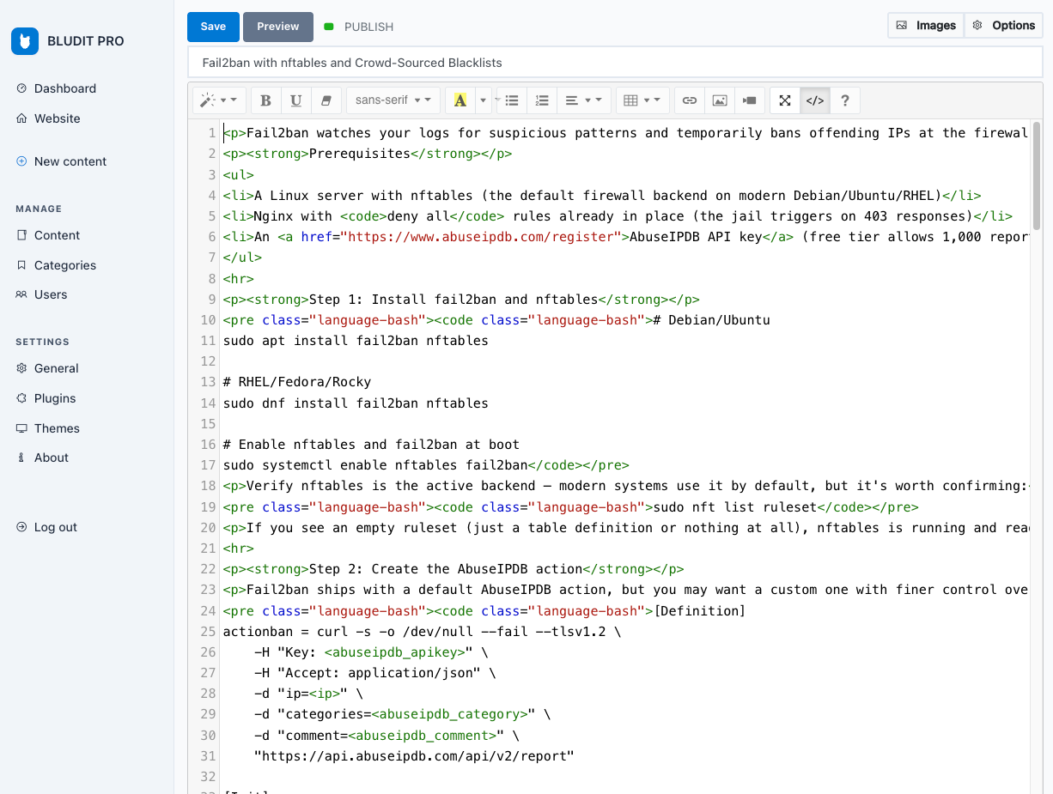
Task: Open the magic wand style dropdown
Action: pyautogui.click(x=220, y=100)
